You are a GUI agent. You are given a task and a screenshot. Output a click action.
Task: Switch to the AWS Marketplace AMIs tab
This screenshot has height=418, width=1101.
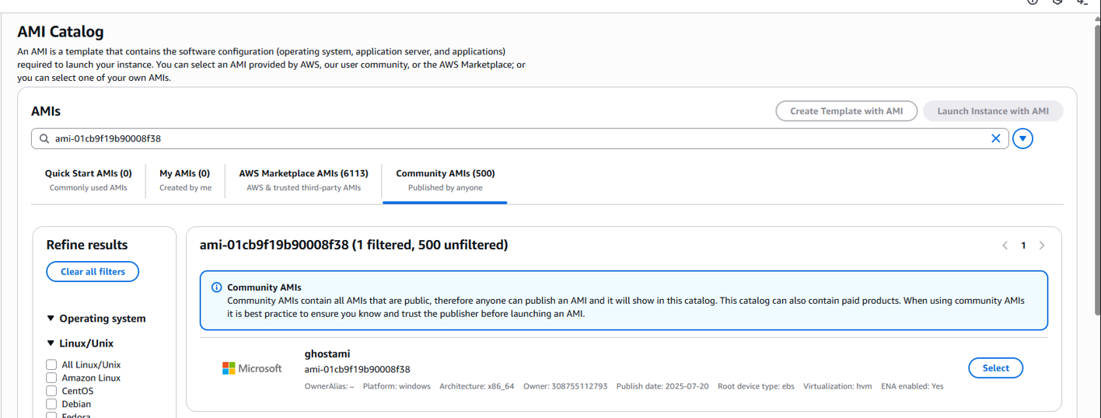tap(303, 179)
